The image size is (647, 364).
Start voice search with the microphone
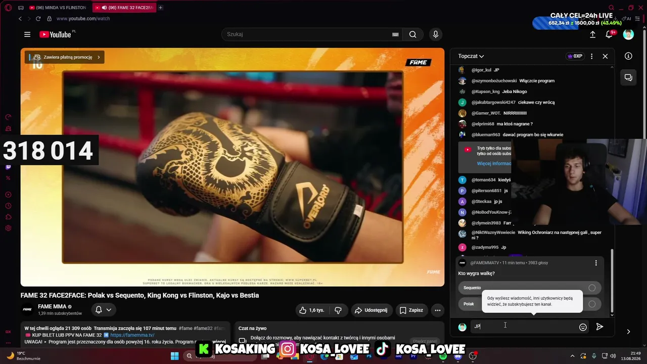tap(436, 34)
